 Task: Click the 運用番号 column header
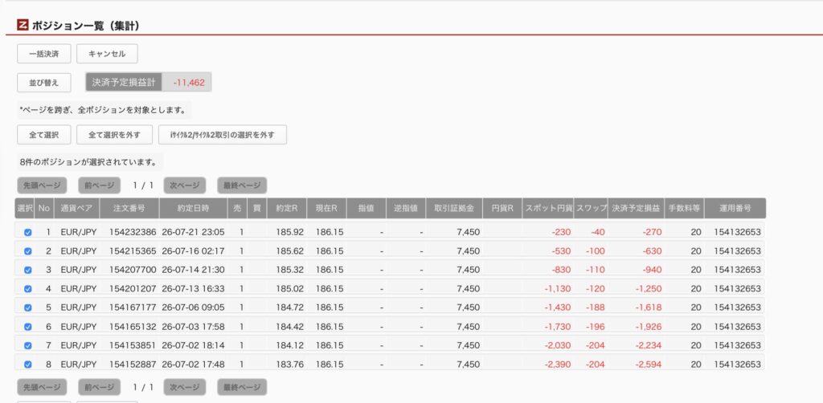(x=735, y=208)
